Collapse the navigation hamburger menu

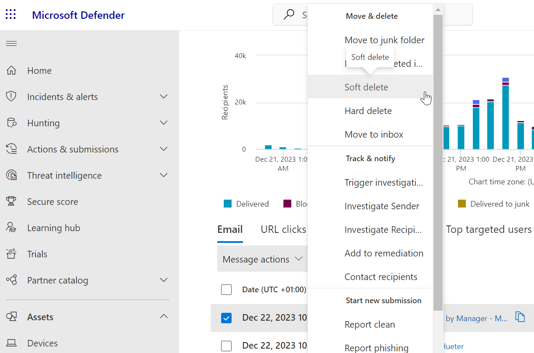pyautogui.click(x=11, y=44)
